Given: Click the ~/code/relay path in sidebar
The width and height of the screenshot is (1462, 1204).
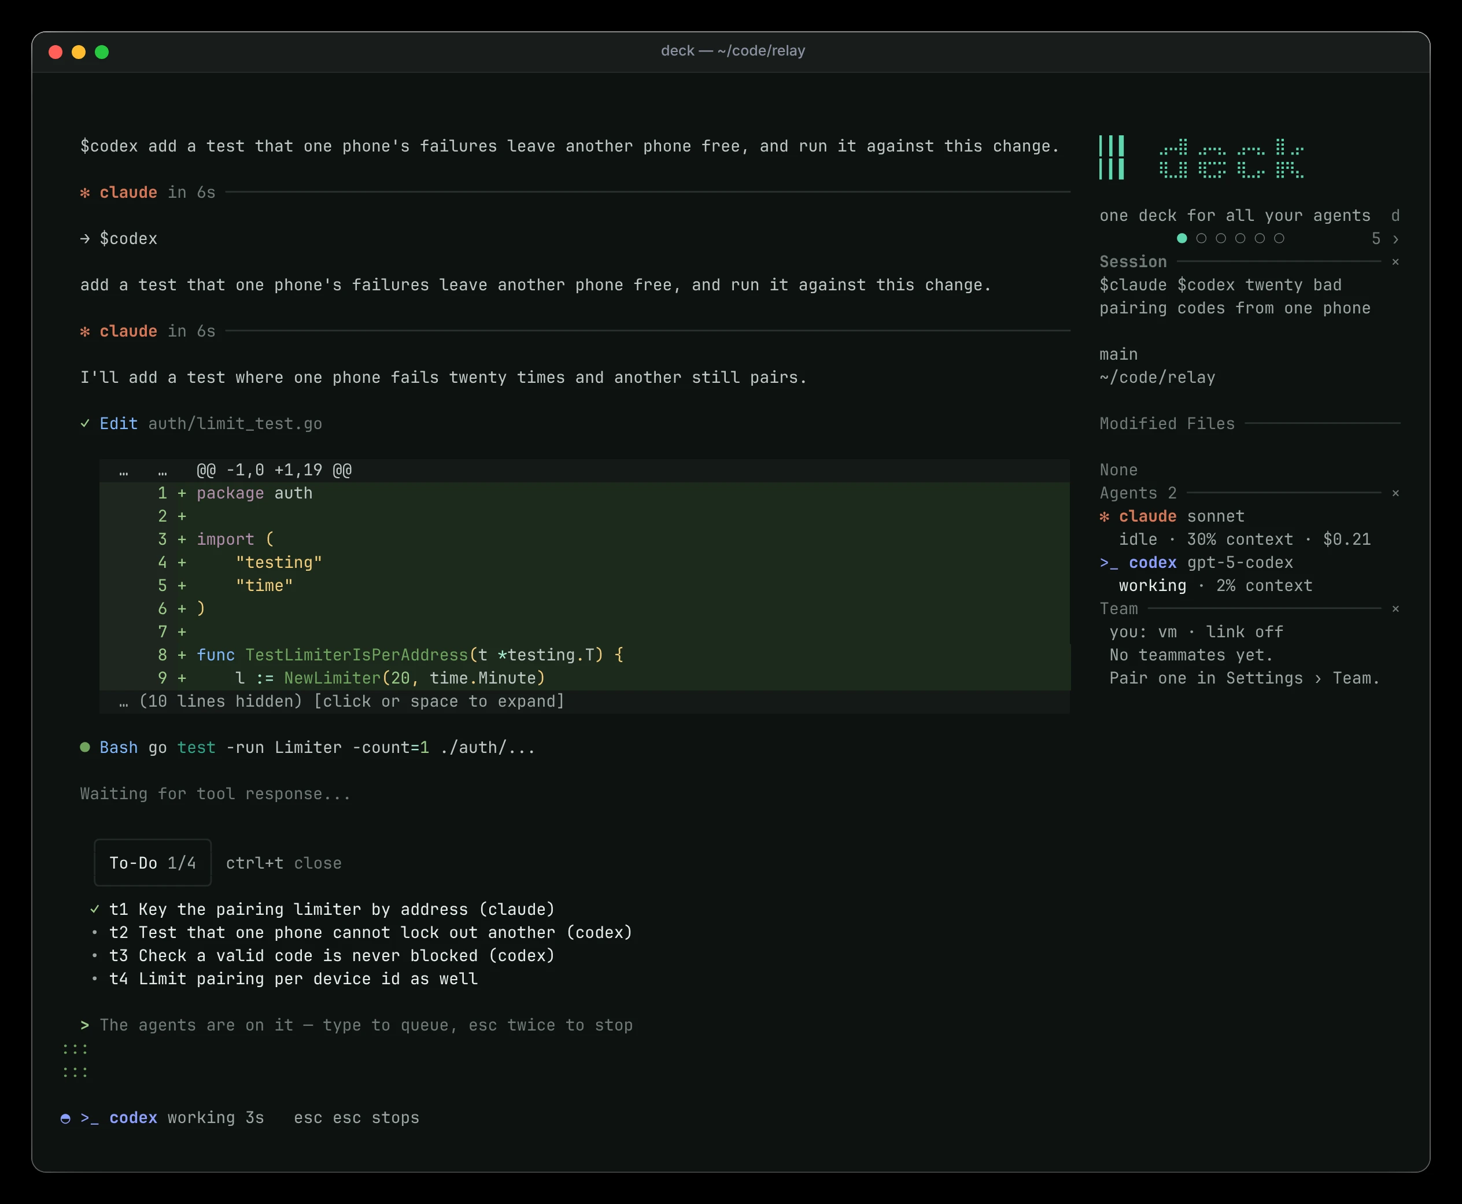Looking at the screenshot, I should pyautogui.click(x=1157, y=378).
